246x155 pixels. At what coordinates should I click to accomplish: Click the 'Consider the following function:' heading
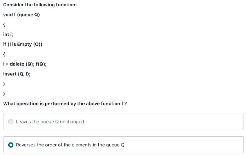pyautogui.click(x=40, y=5)
